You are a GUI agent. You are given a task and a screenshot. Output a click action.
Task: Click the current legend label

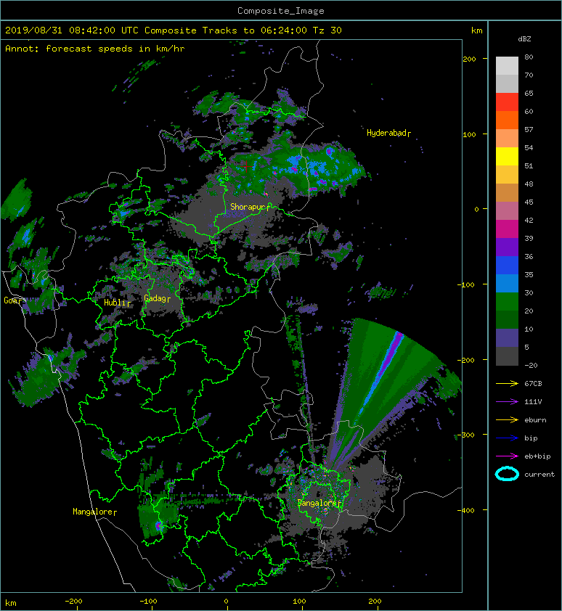pos(539,475)
